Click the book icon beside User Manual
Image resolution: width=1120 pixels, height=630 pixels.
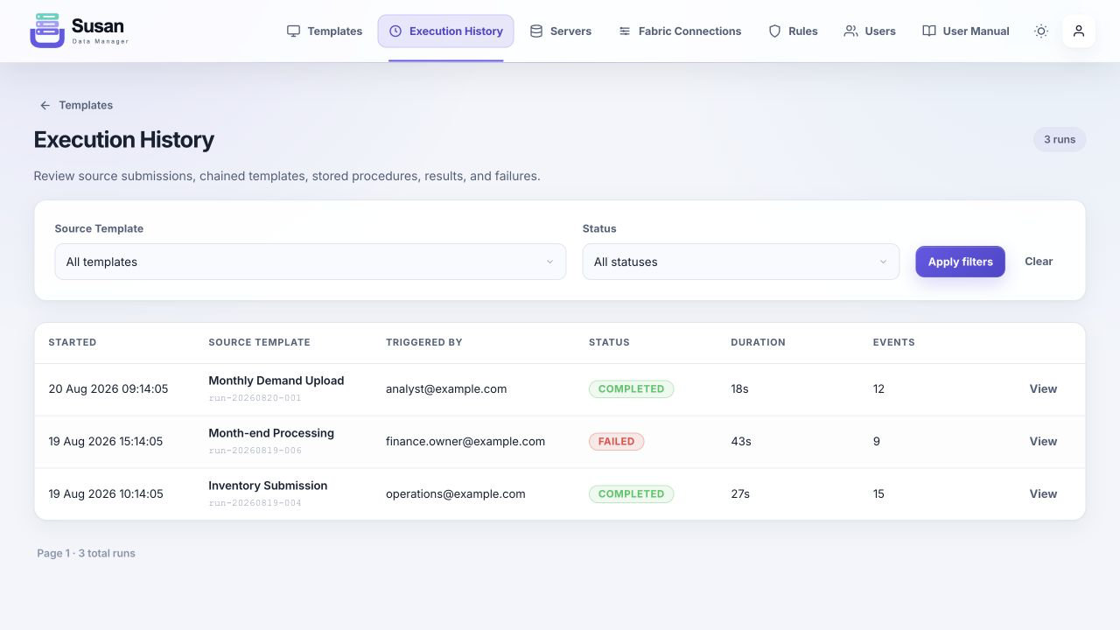click(x=929, y=31)
